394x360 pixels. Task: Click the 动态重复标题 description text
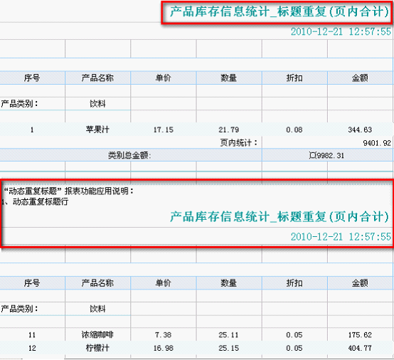click(x=68, y=191)
